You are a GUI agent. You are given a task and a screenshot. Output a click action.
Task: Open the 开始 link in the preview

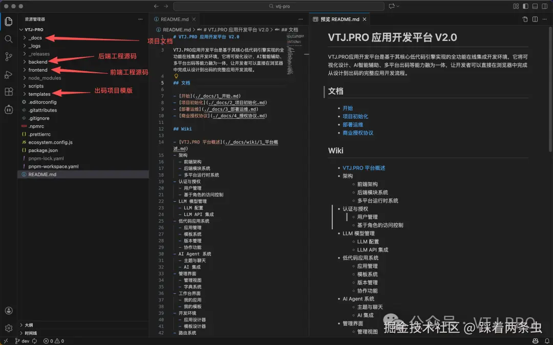click(348, 108)
